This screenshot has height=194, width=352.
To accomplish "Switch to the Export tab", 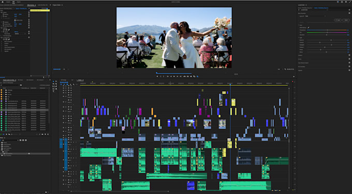I will tap(19, 2).
